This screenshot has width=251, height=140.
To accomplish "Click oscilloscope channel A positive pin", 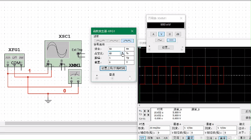I will [48, 64].
